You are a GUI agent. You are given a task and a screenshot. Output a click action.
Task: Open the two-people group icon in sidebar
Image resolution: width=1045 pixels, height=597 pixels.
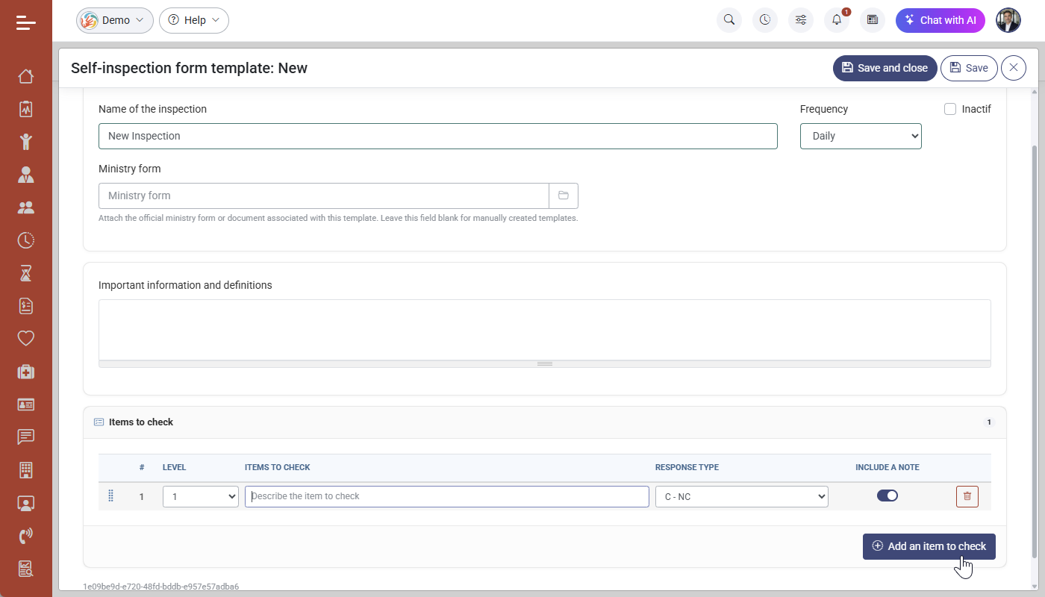(x=26, y=207)
